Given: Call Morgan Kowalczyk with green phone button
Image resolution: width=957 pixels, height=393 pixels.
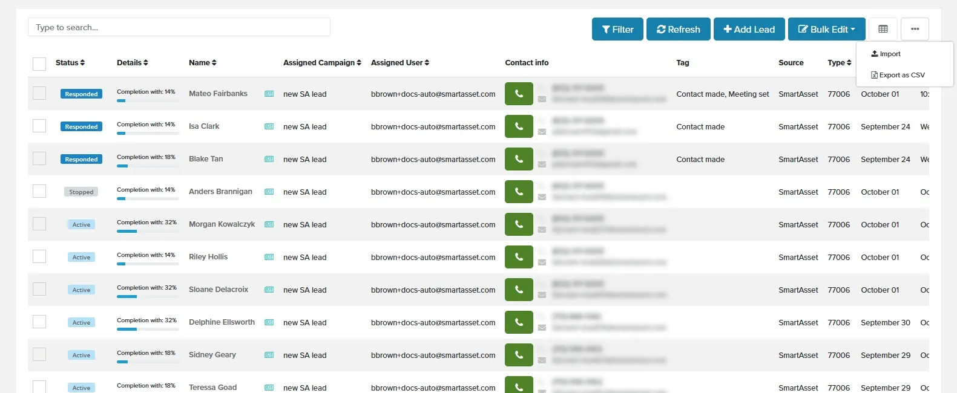Looking at the screenshot, I should point(519,224).
